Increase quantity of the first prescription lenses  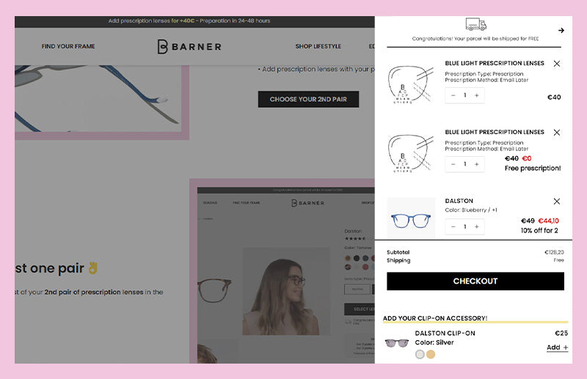tap(476, 95)
